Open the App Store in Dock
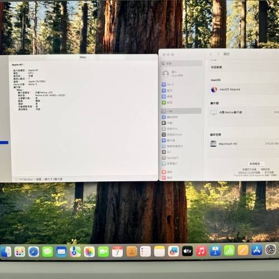The image size is (279, 279). click(x=257, y=250)
